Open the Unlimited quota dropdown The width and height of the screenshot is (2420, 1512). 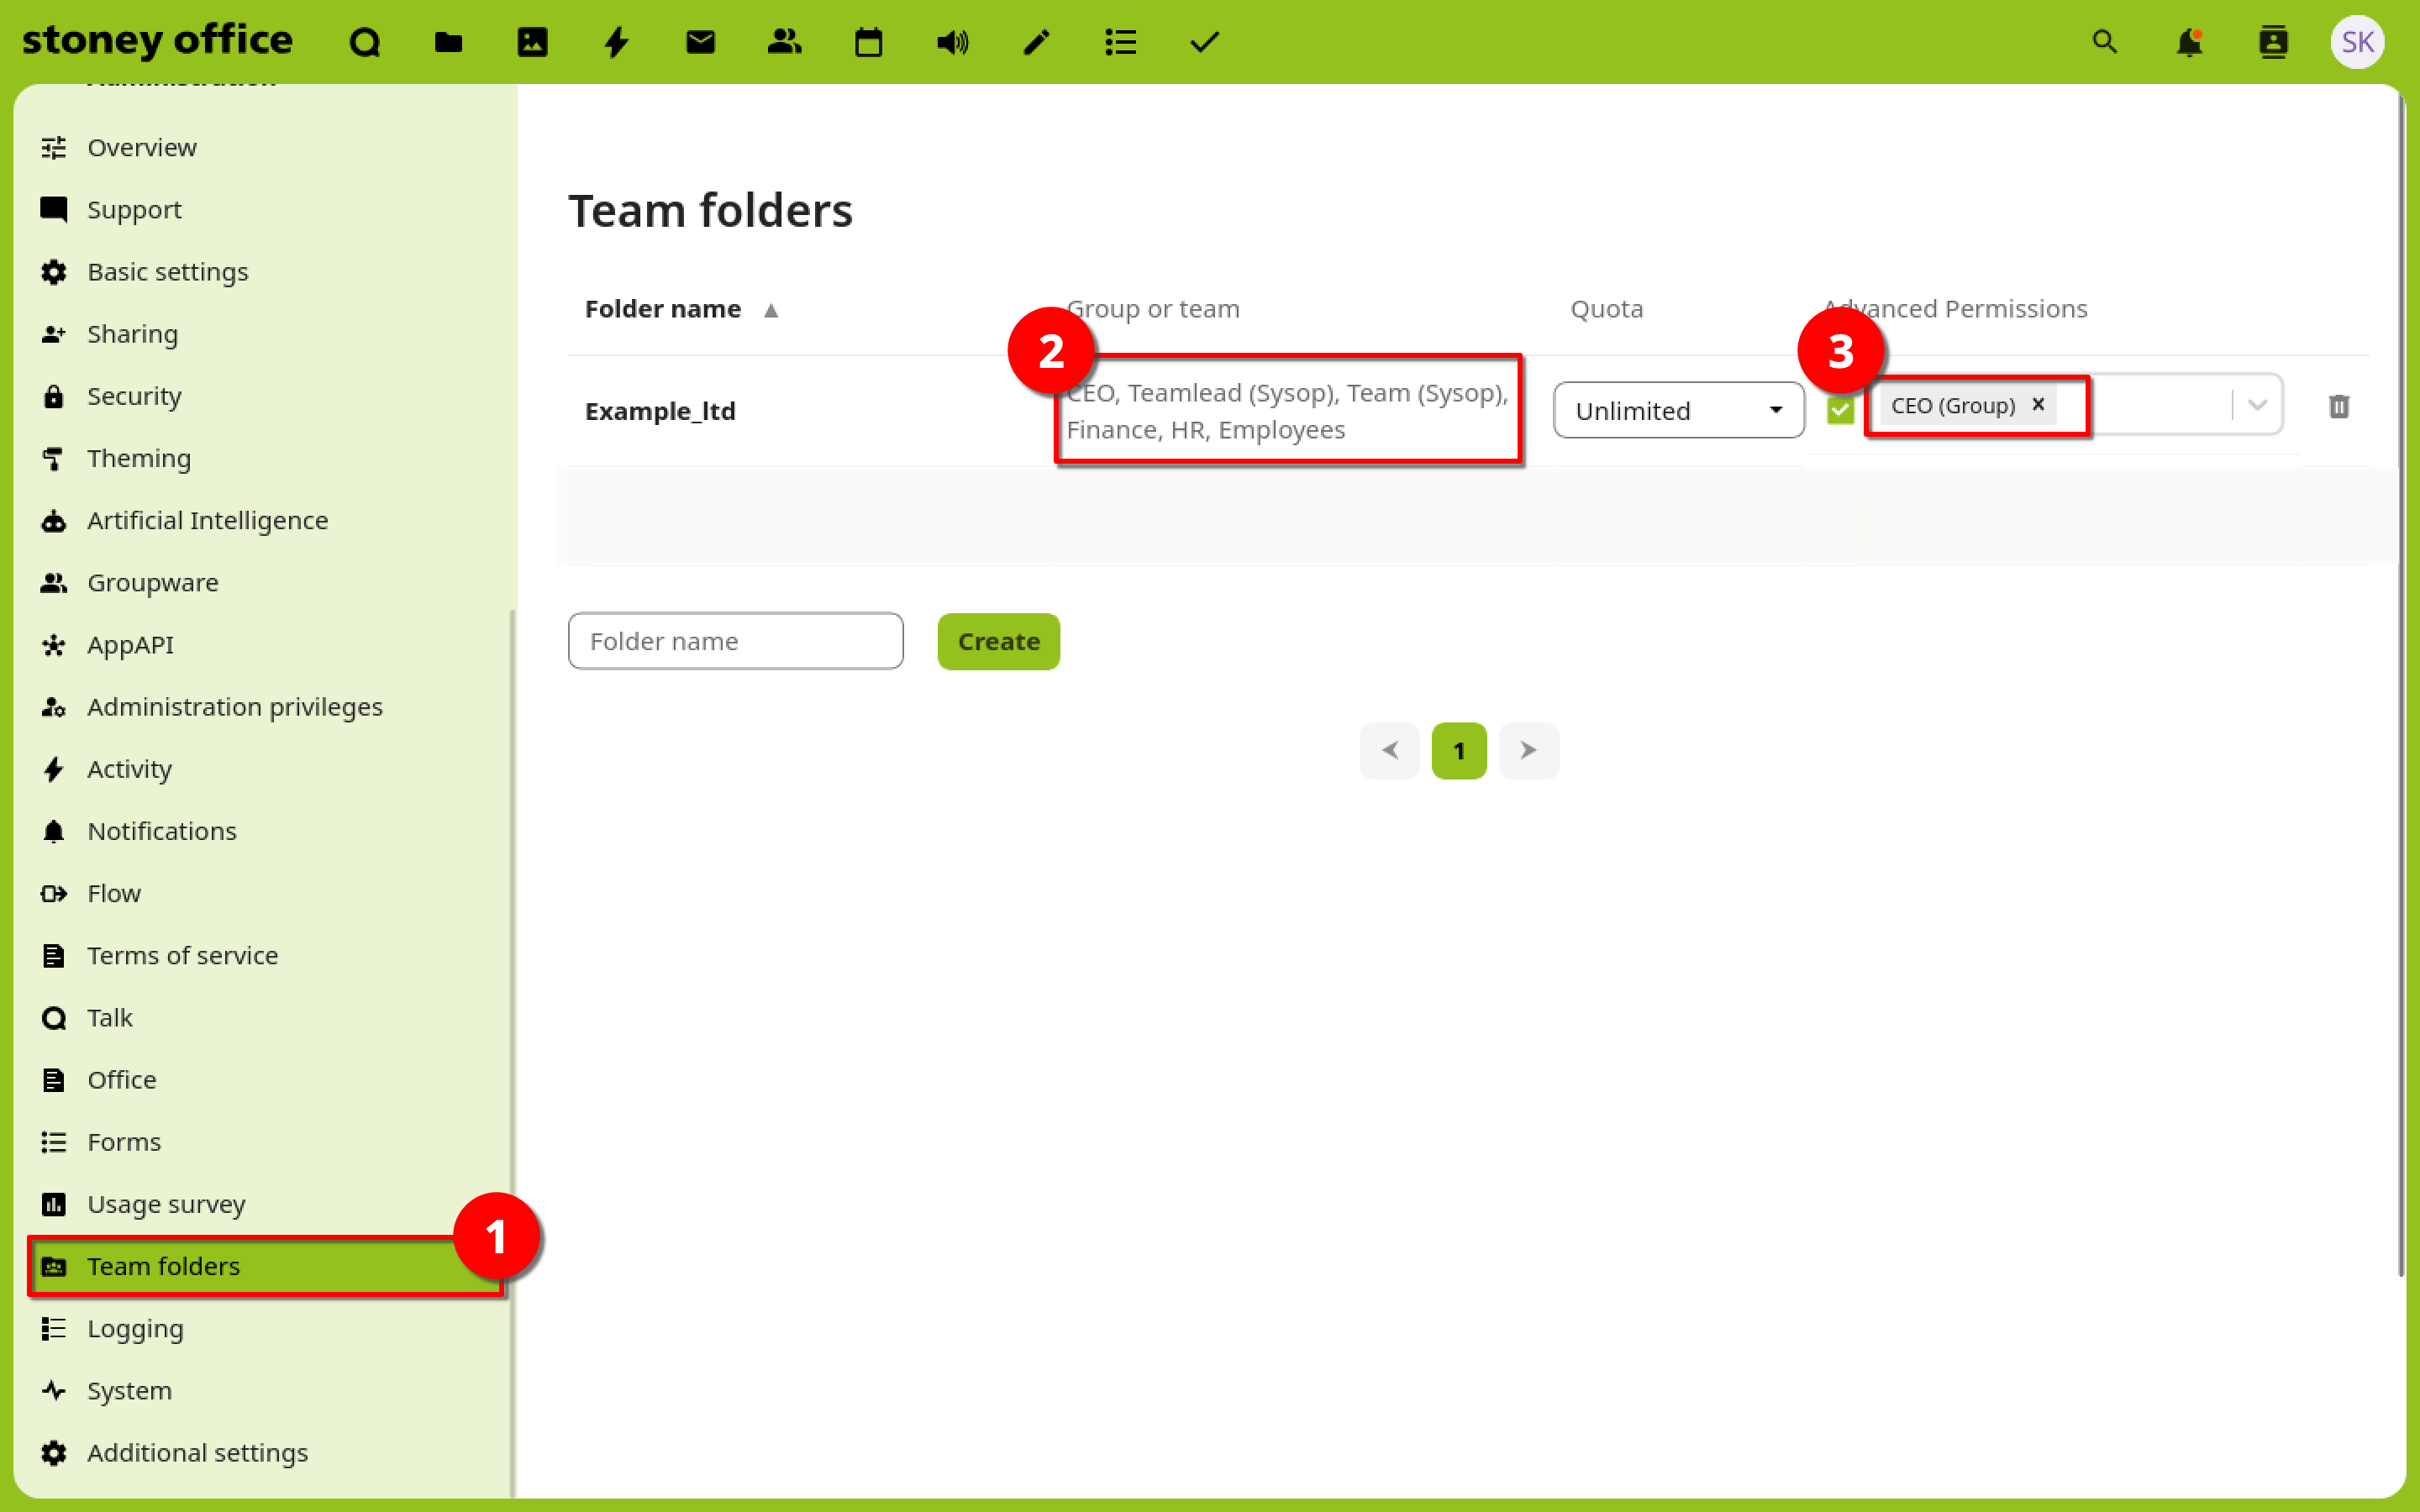pos(1678,410)
